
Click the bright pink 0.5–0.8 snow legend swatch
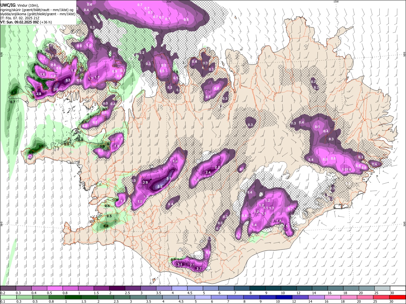pyautogui.click(x=55, y=288)
